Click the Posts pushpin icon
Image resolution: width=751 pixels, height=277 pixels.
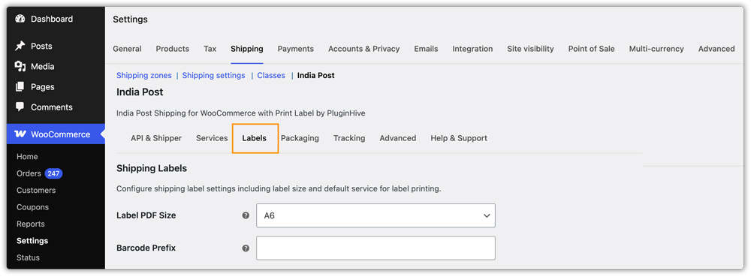click(20, 46)
